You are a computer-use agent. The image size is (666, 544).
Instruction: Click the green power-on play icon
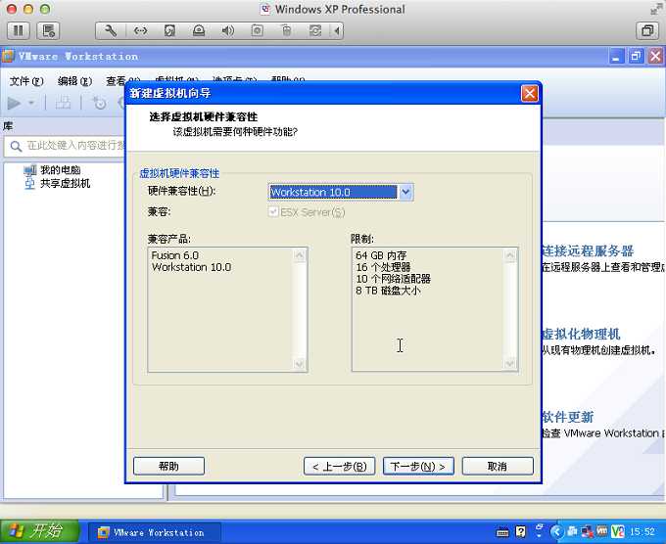pyautogui.click(x=14, y=103)
